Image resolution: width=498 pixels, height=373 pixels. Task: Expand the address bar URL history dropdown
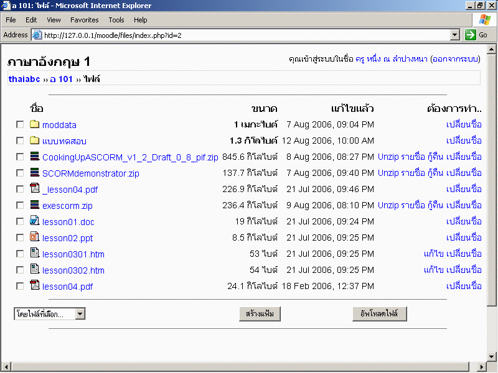[x=454, y=35]
